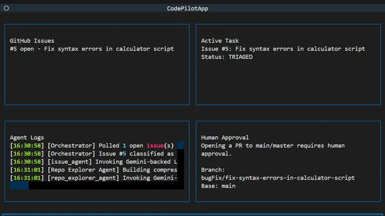Image resolution: width=385 pixels, height=216 pixels.
Task: Click the circle icon in the title bar
Action: pyautogui.click(x=7, y=8)
